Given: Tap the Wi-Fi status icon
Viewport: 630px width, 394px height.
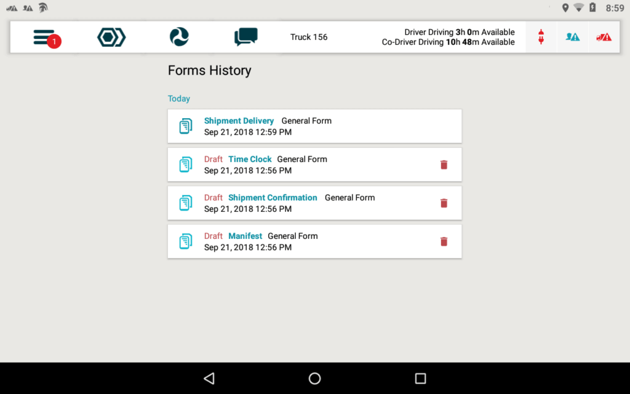Looking at the screenshot, I should 578,7.
